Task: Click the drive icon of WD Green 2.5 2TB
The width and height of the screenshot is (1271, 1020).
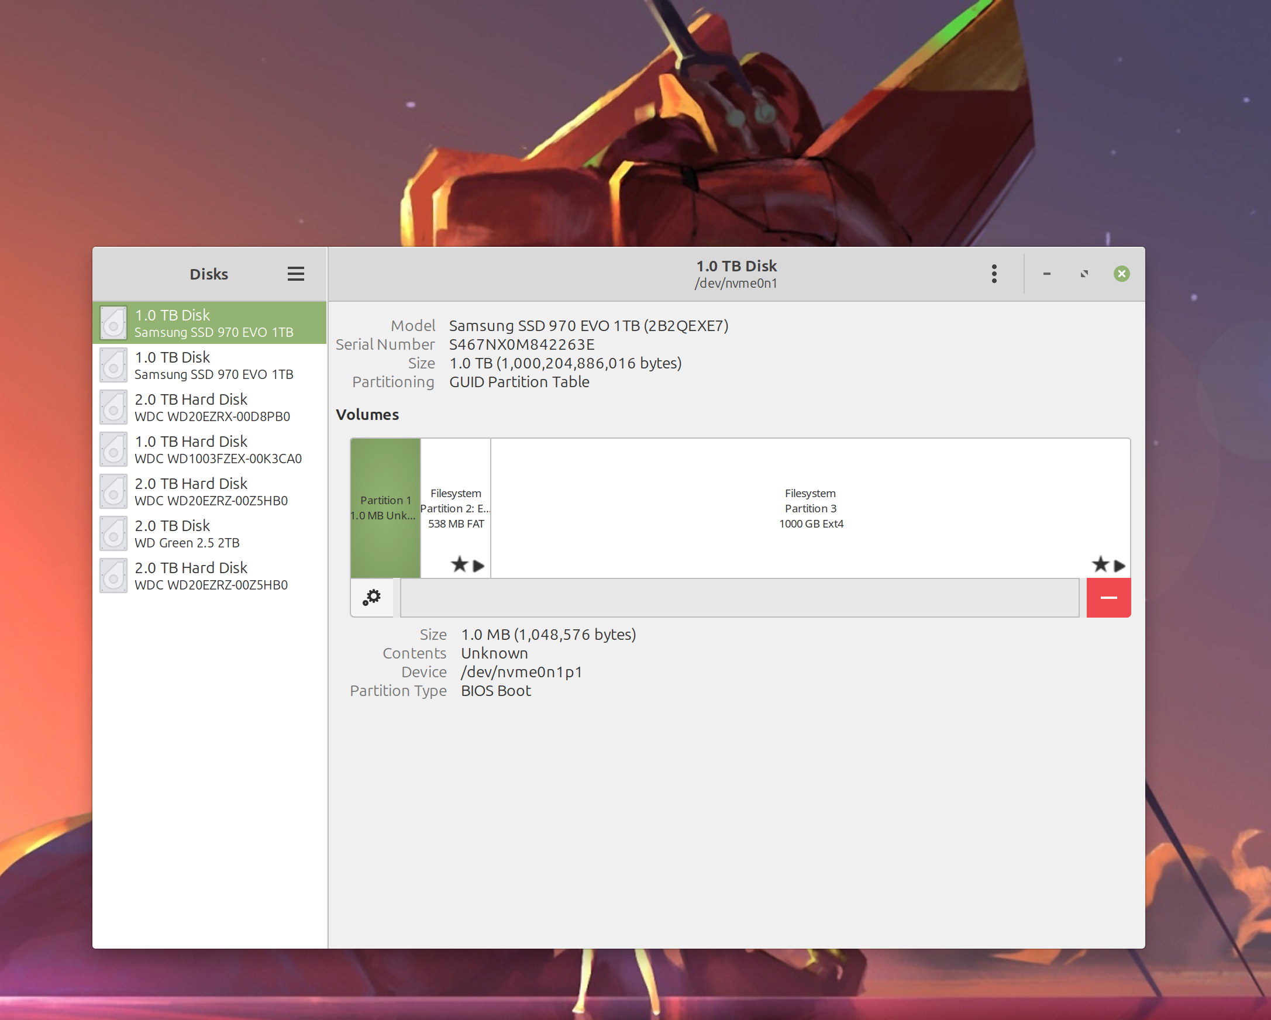Action: 113,533
